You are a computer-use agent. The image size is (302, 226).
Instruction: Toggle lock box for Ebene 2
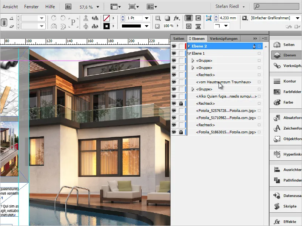(181, 46)
